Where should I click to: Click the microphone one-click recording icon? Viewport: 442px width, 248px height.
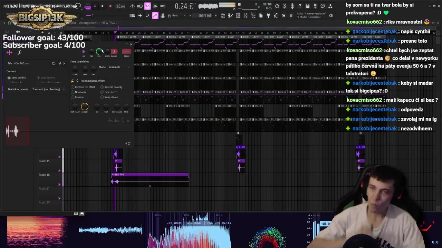click(x=292, y=6)
